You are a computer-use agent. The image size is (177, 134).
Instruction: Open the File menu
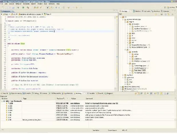tap(1, 4)
